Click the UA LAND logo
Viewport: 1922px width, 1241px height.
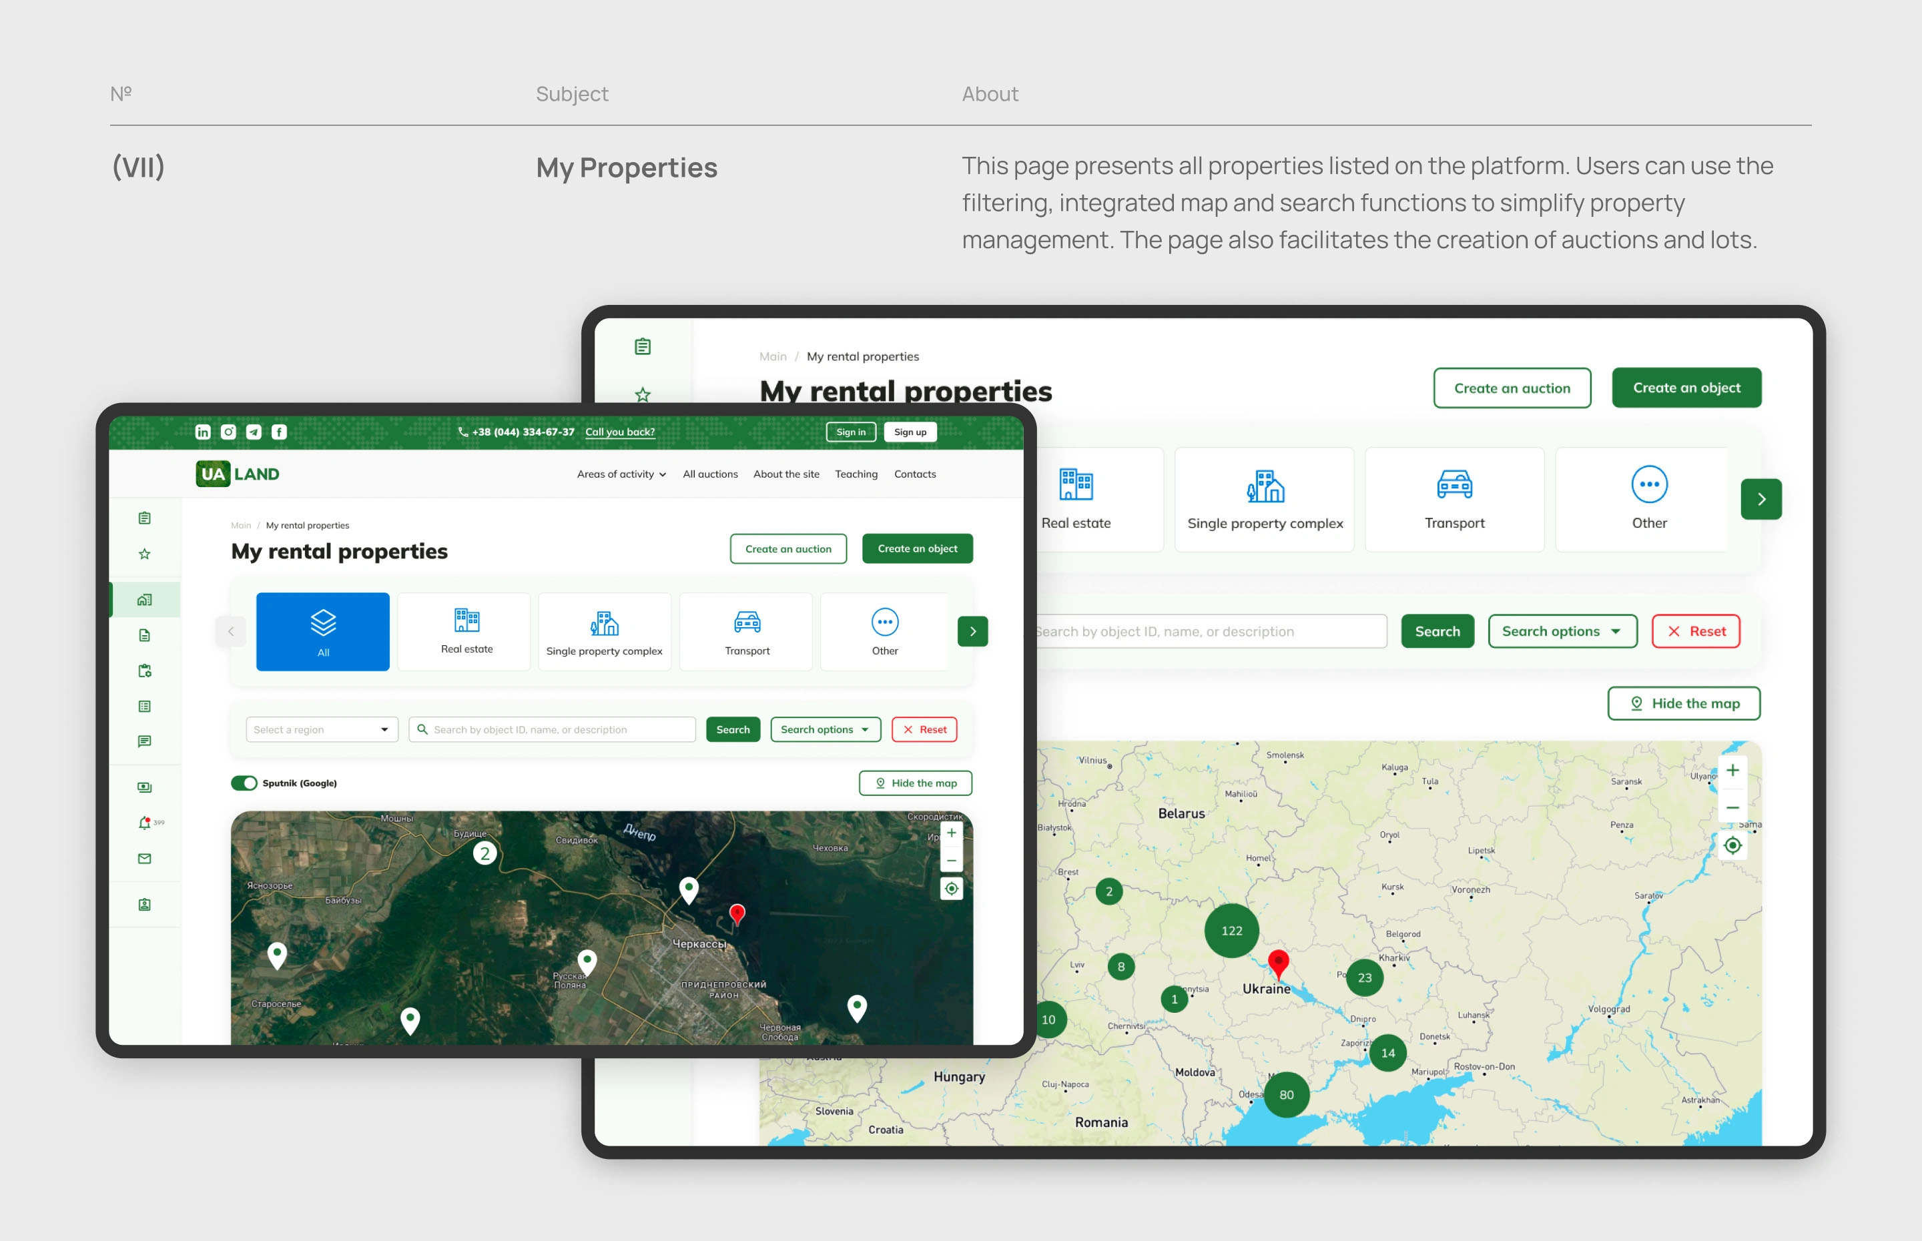(238, 474)
